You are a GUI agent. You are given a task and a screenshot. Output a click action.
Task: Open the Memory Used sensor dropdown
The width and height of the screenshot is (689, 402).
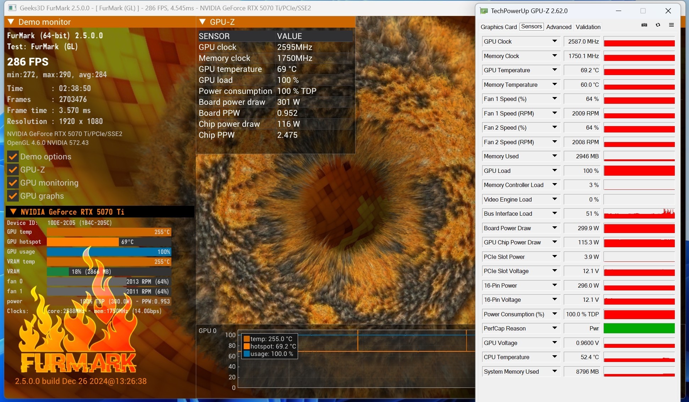click(555, 156)
